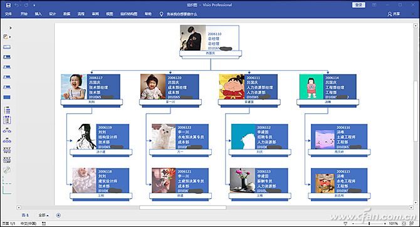The image size is (420, 227).
Task: Select the box with ID 2006119
Action: pyautogui.click(x=101, y=140)
